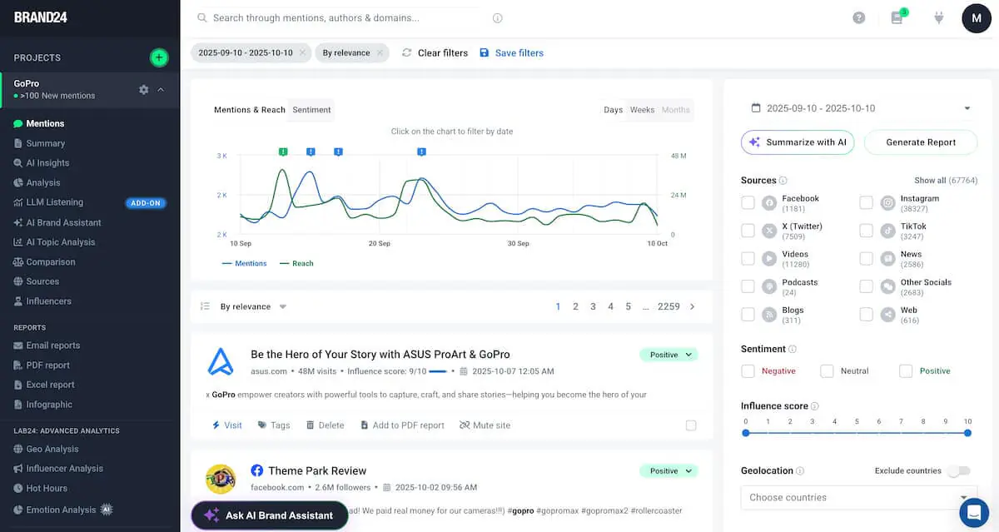Image resolution: width=999 pixels, height=532 pixels.
Task: Check the Instagram source filter
Action: coord(866,202)
